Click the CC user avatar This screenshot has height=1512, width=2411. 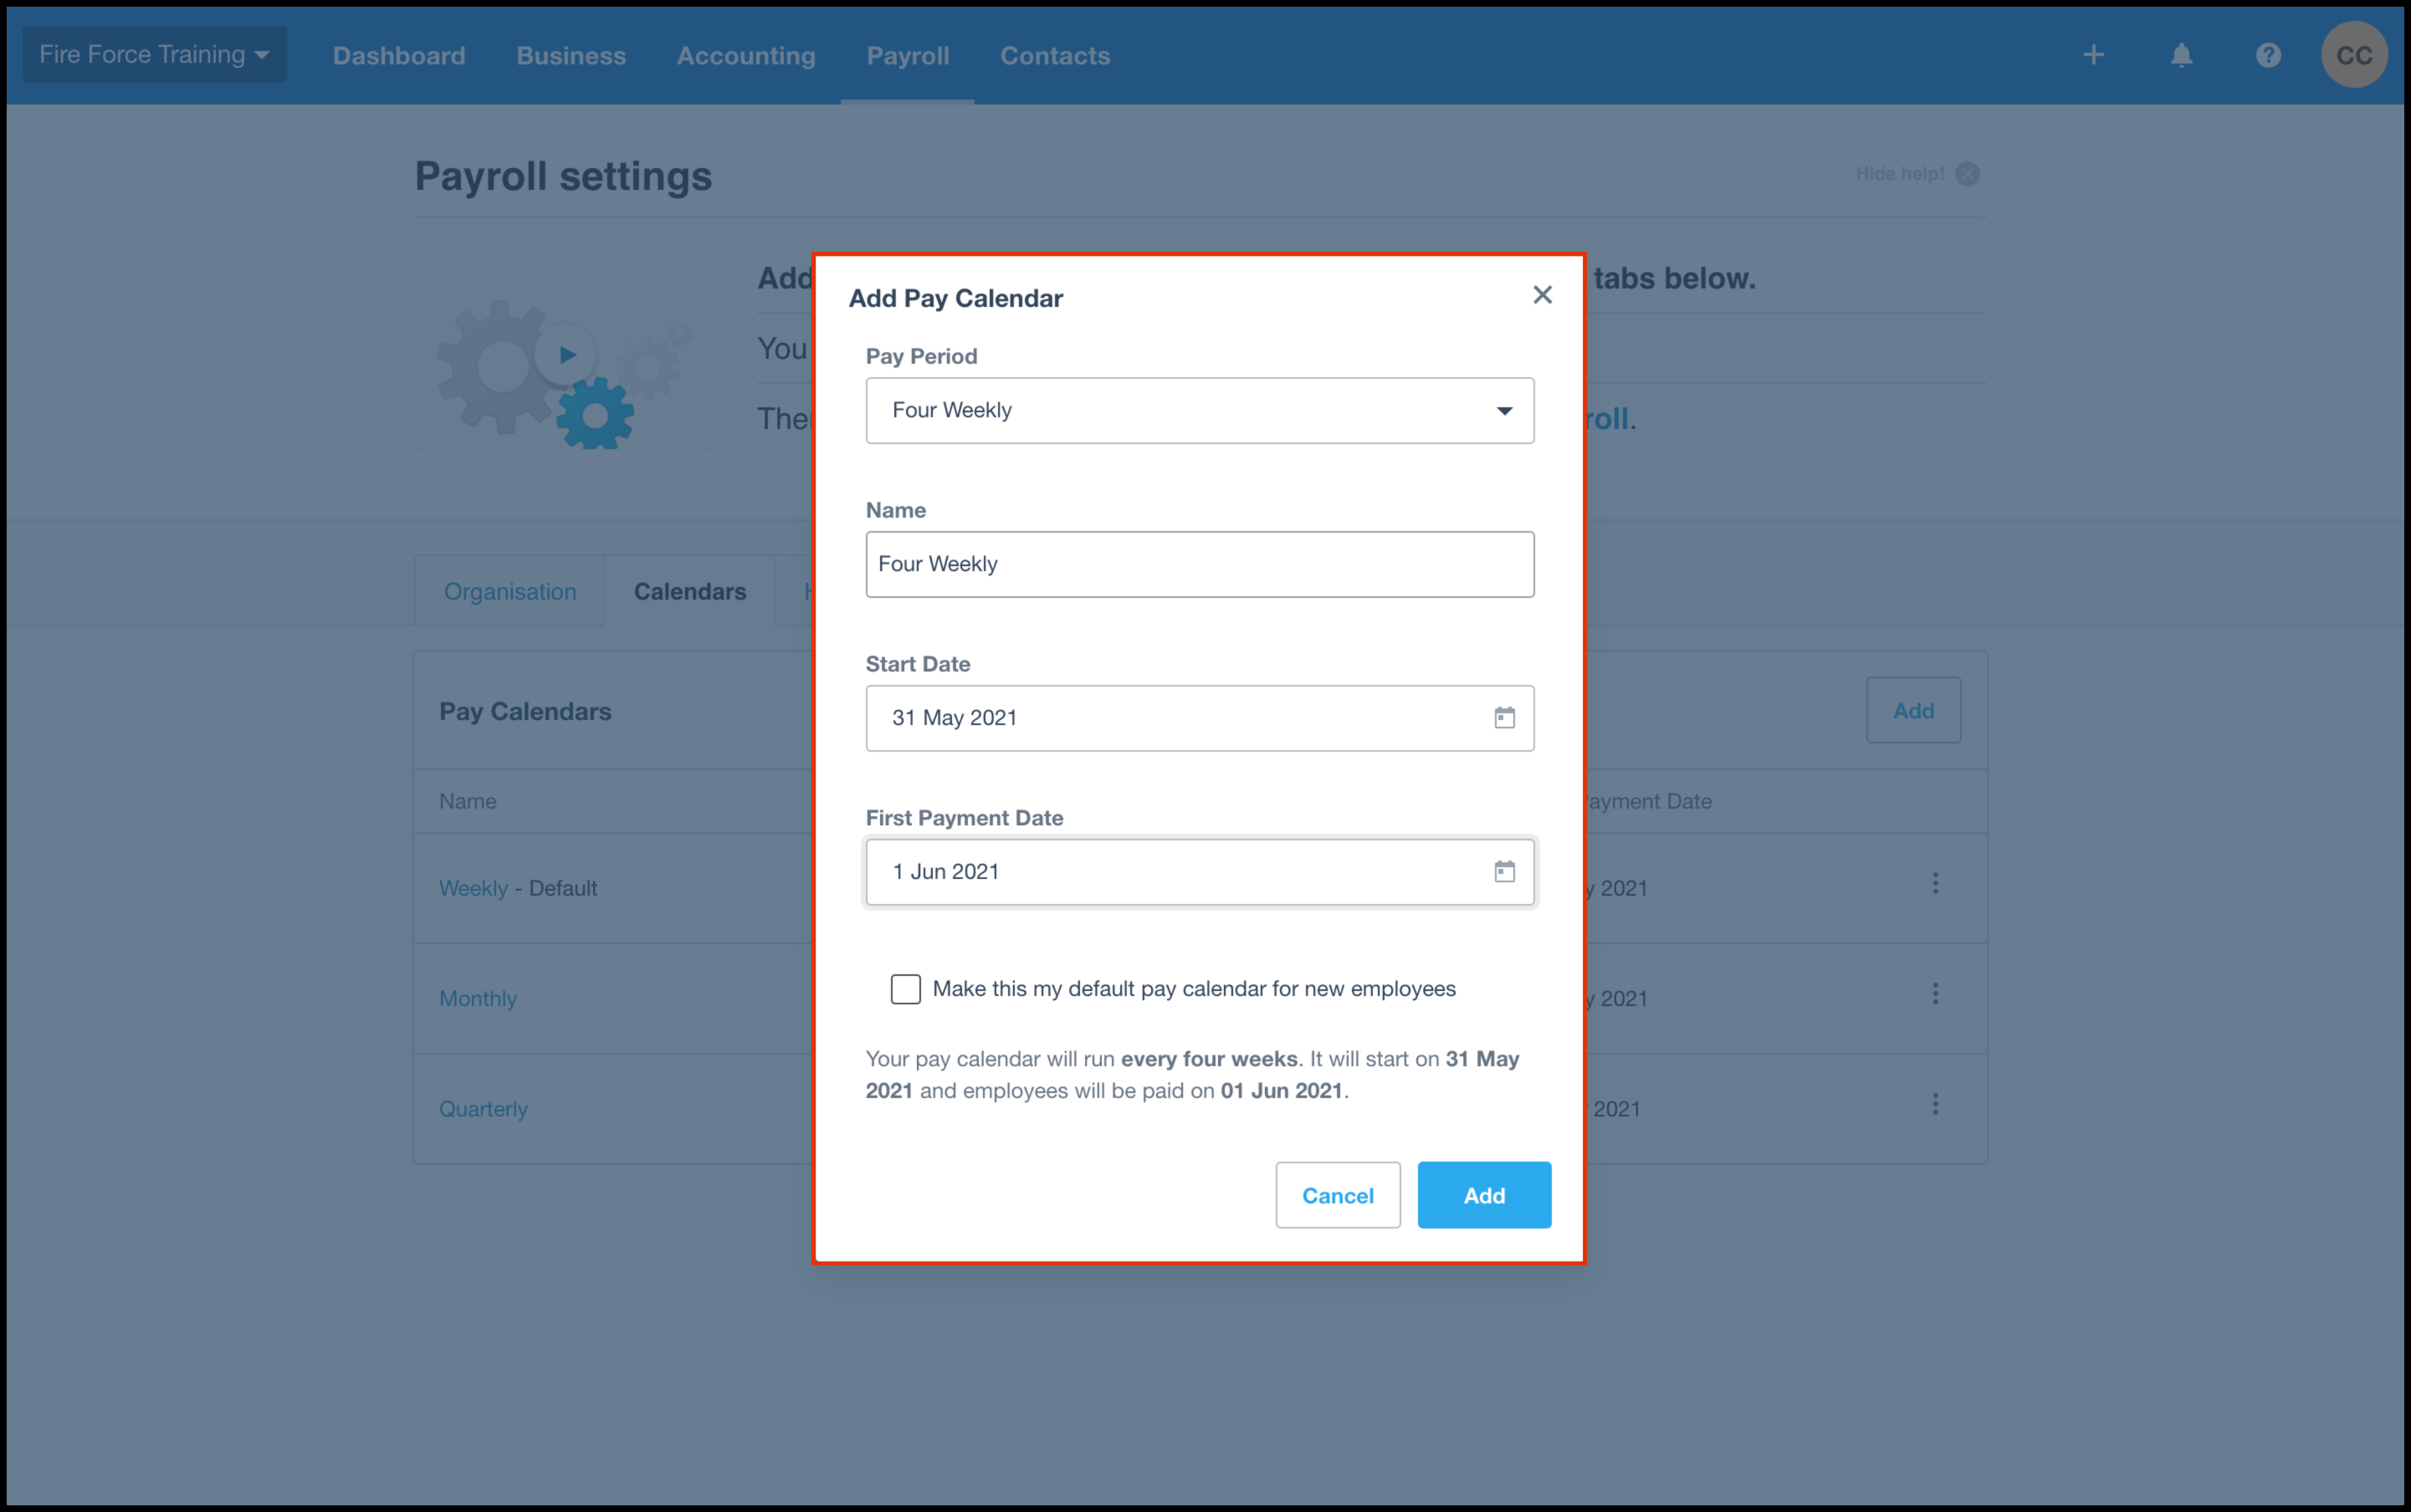pyautogui.click(x=2353, y=55)
